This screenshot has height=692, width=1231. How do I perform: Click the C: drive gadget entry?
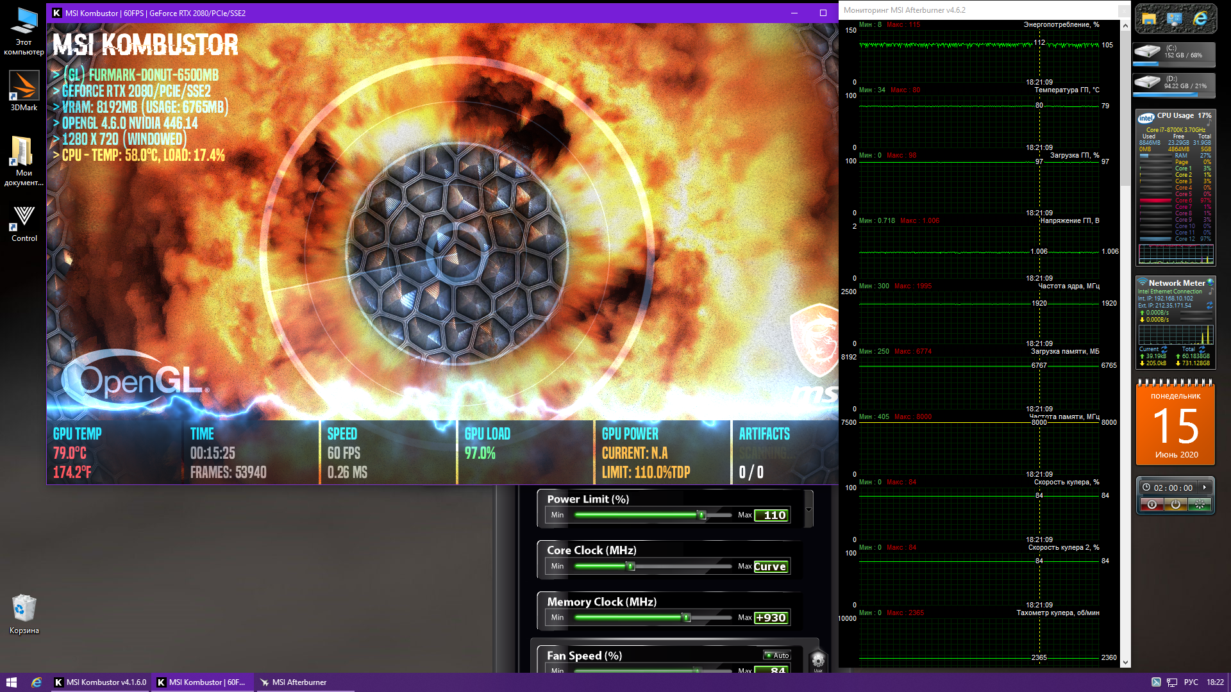[1175, 54]
